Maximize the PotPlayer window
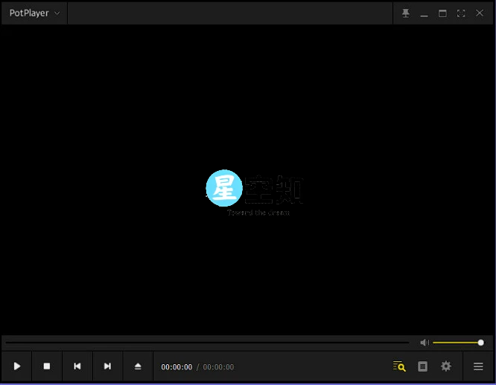Viewport: 496px width, 385px height. coord(442,13)
